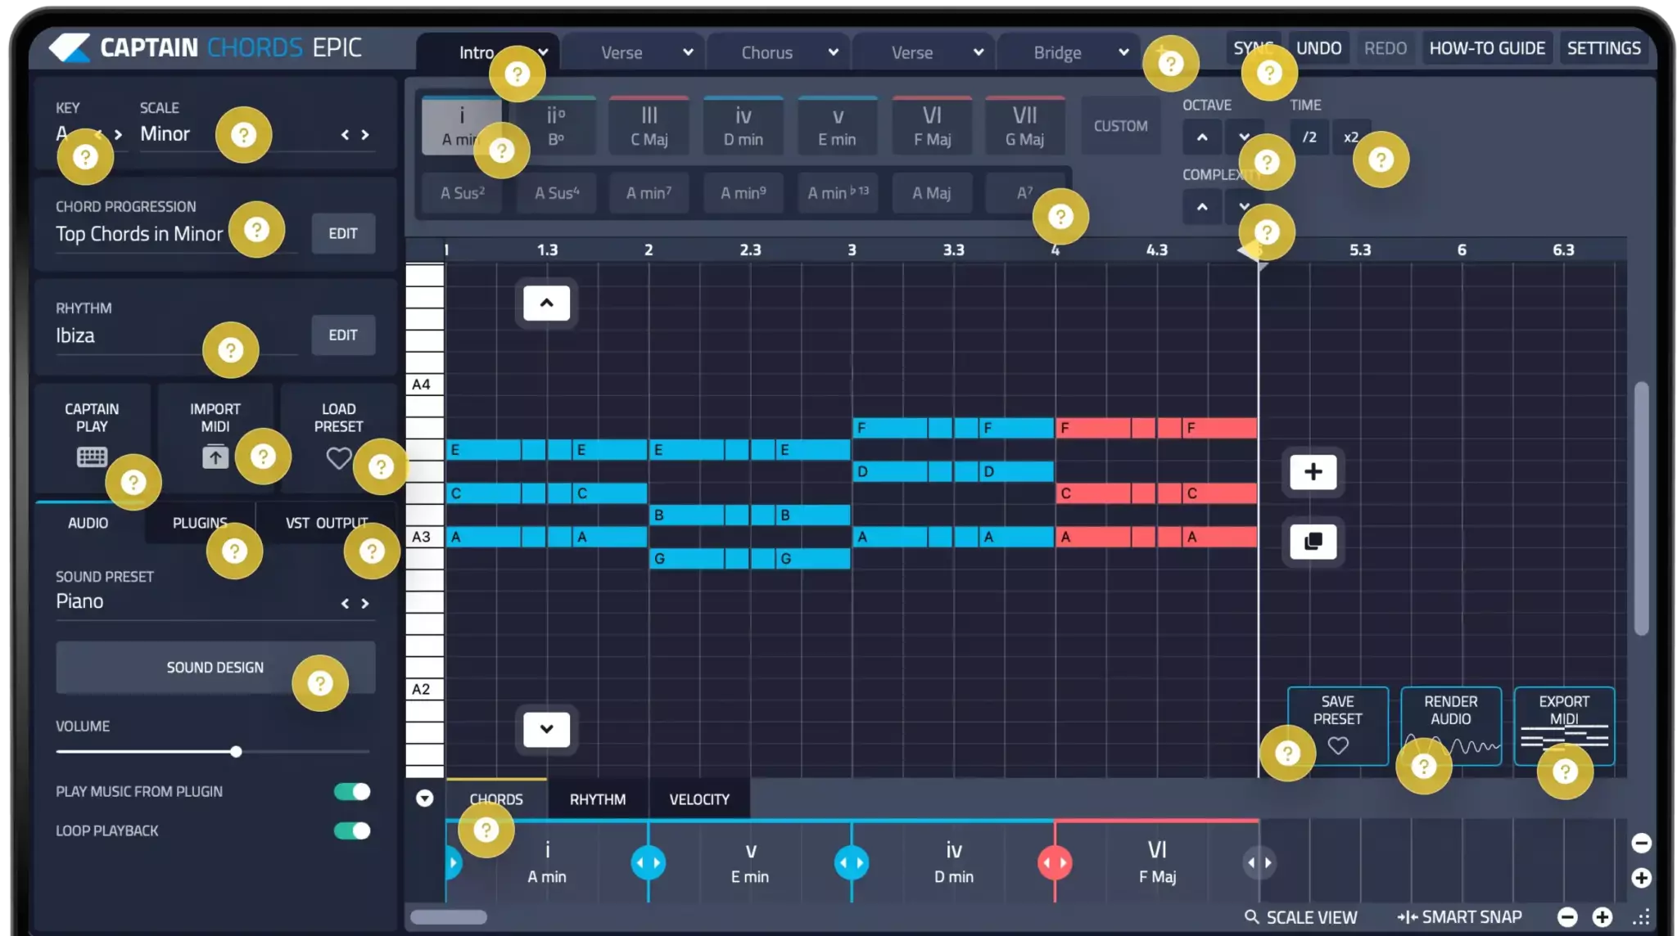1677x936 pixels.
Task: Click the Load Preset heart icon
Action: 338,457
